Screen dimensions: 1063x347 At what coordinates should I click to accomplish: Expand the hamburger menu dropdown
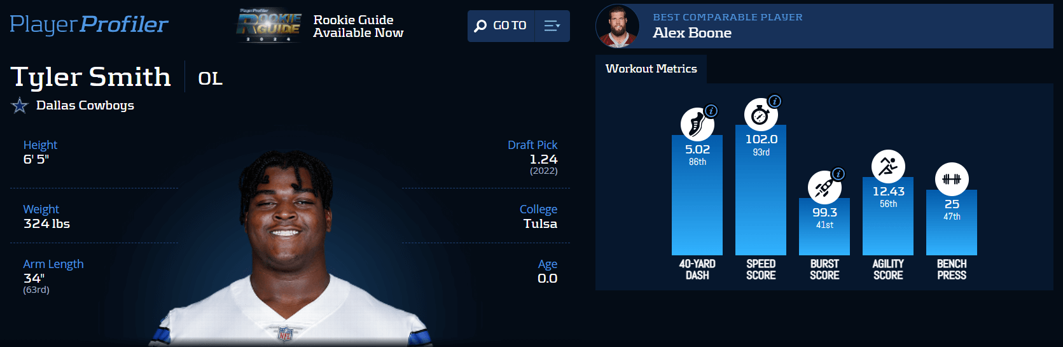point(552,26)
